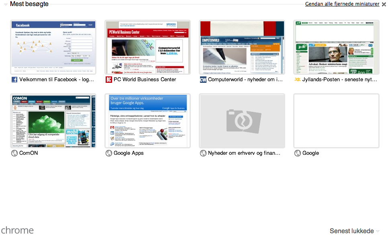Click the globe icon beside ComON
This screenshot has height=240, width=388.
point(14,153)
